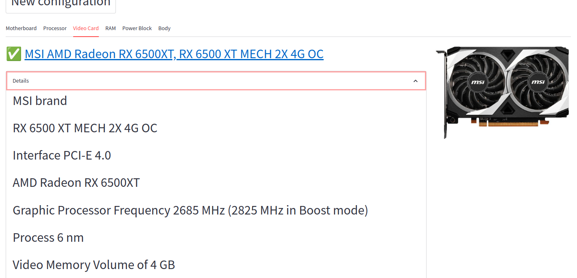Open the Processor tab

[x=55, y=28]
